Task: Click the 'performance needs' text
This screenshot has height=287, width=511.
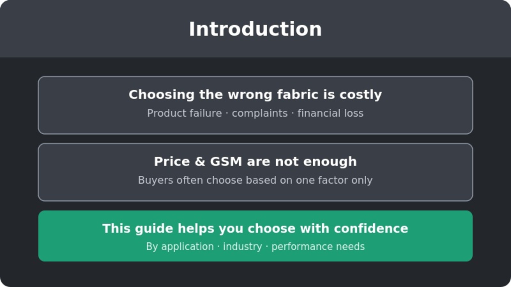Action: pos(318,247)
